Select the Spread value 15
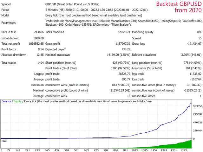 pyautogui.click(x=200, y=38)
